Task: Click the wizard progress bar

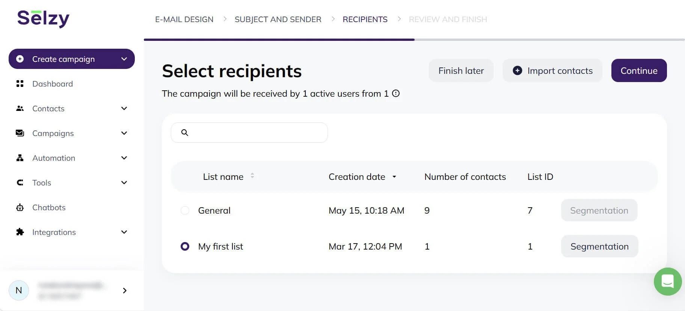Action: (x=414, y=39)
